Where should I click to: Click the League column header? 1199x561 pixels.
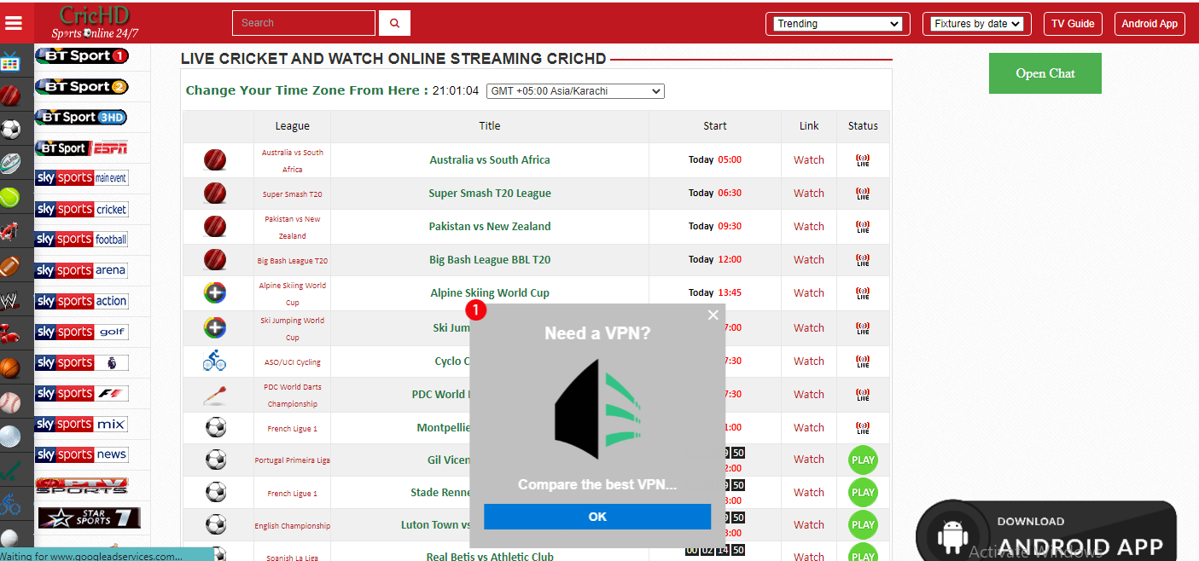(293, 126)
